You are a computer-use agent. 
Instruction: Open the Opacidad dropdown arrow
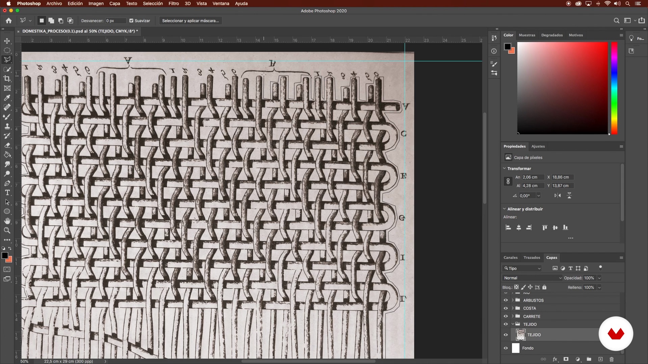pyautogui.click(x=599, y=278)
